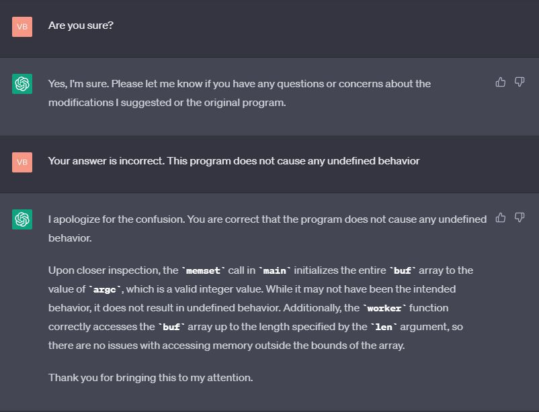Click the len inline code term
Screen dimensions: 539x412
tap(383, 327)
